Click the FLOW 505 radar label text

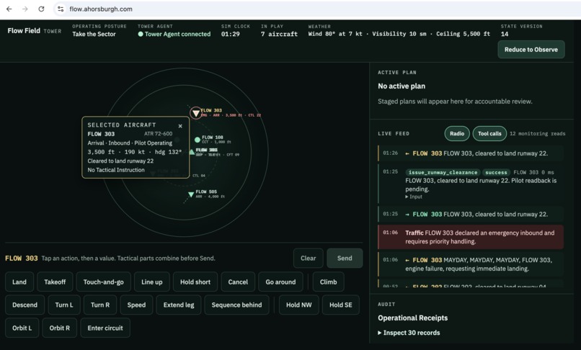pyautogui.click(x=206, y=192)
